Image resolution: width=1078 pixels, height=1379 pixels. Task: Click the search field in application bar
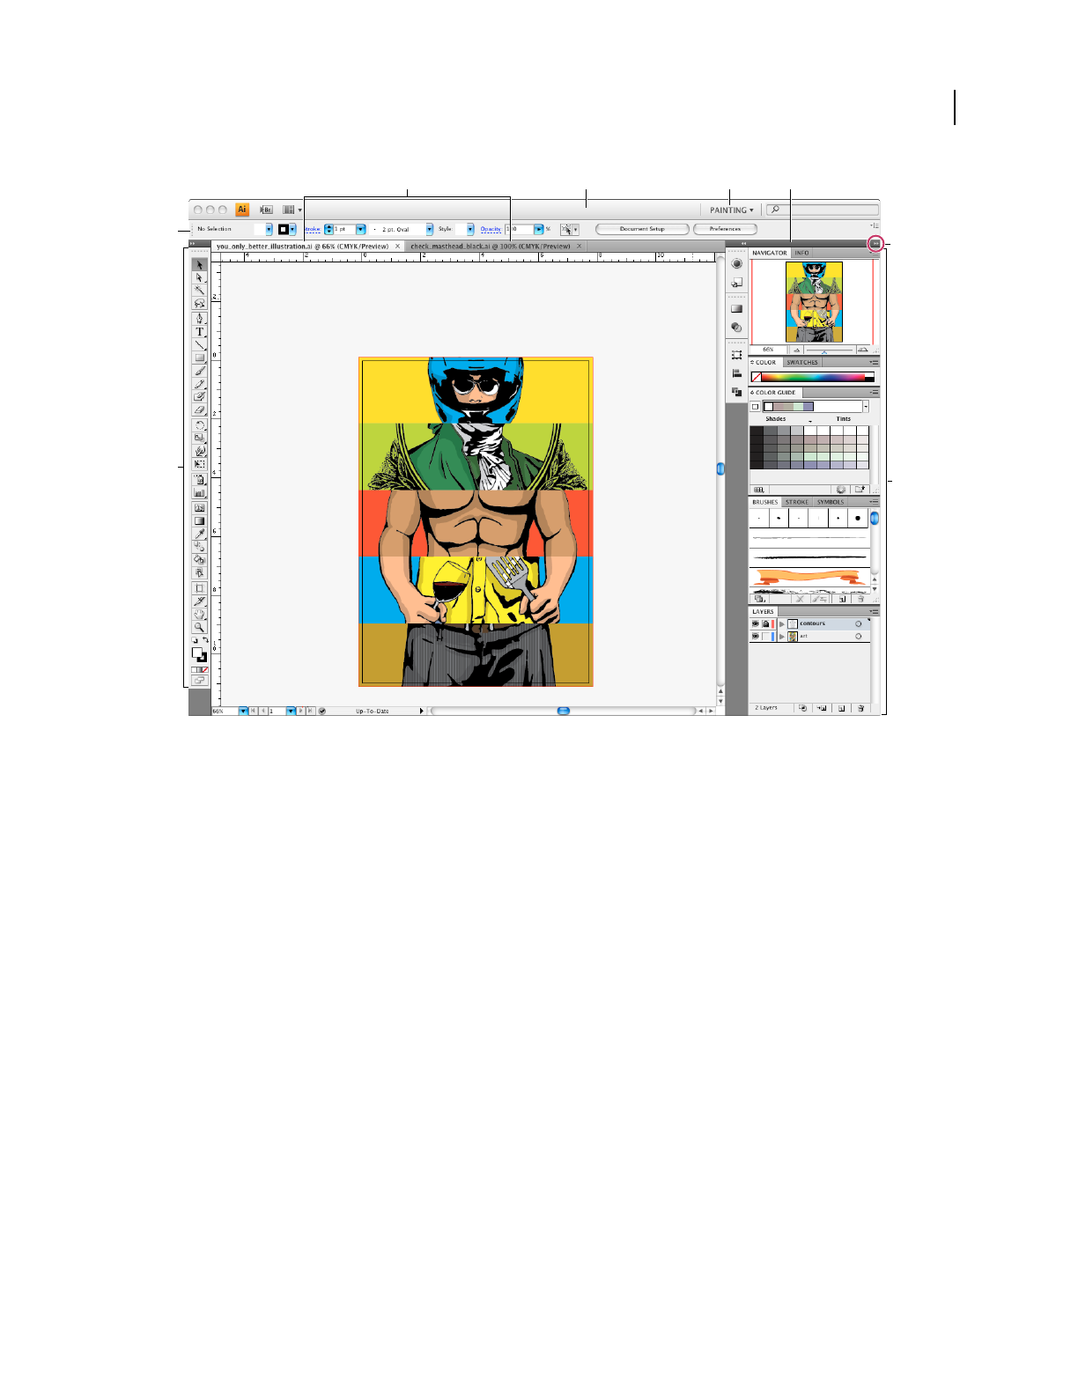pos(823,210)
